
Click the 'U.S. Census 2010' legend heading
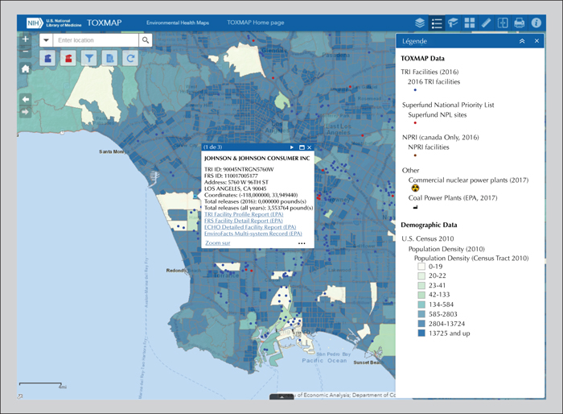[428, 239]
